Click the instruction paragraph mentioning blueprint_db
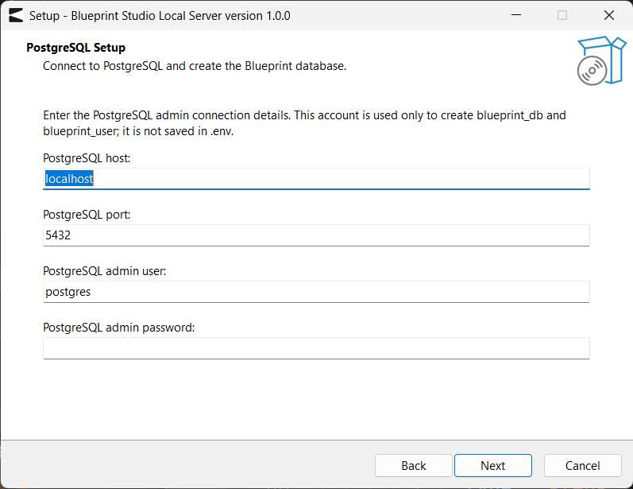The image size is (633, 489). click(304, 123)
